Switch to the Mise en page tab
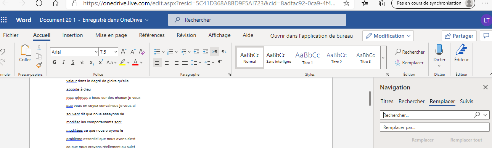 tap(111, 35)
